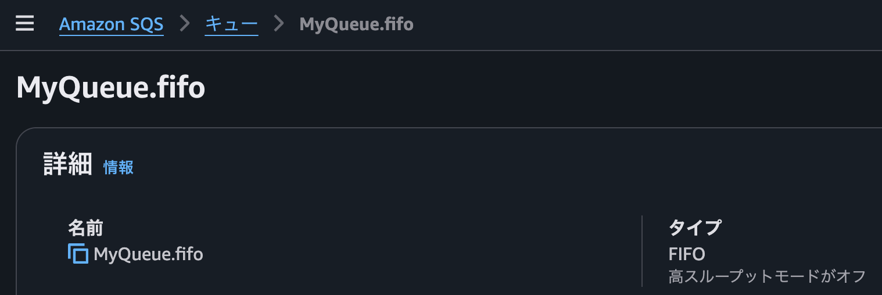Screen dimensions: 882x295
Task: Click the タイプ field label
Action: coord(695,228)
